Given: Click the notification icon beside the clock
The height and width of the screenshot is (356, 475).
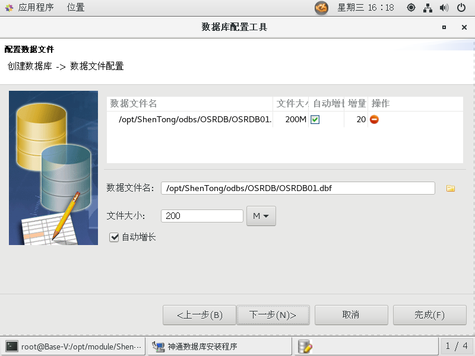Looking at the screenshot, I should coord(321,8).
